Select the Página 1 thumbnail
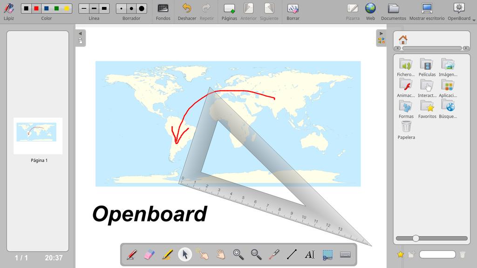477x268 pixels. coord(38,136)
